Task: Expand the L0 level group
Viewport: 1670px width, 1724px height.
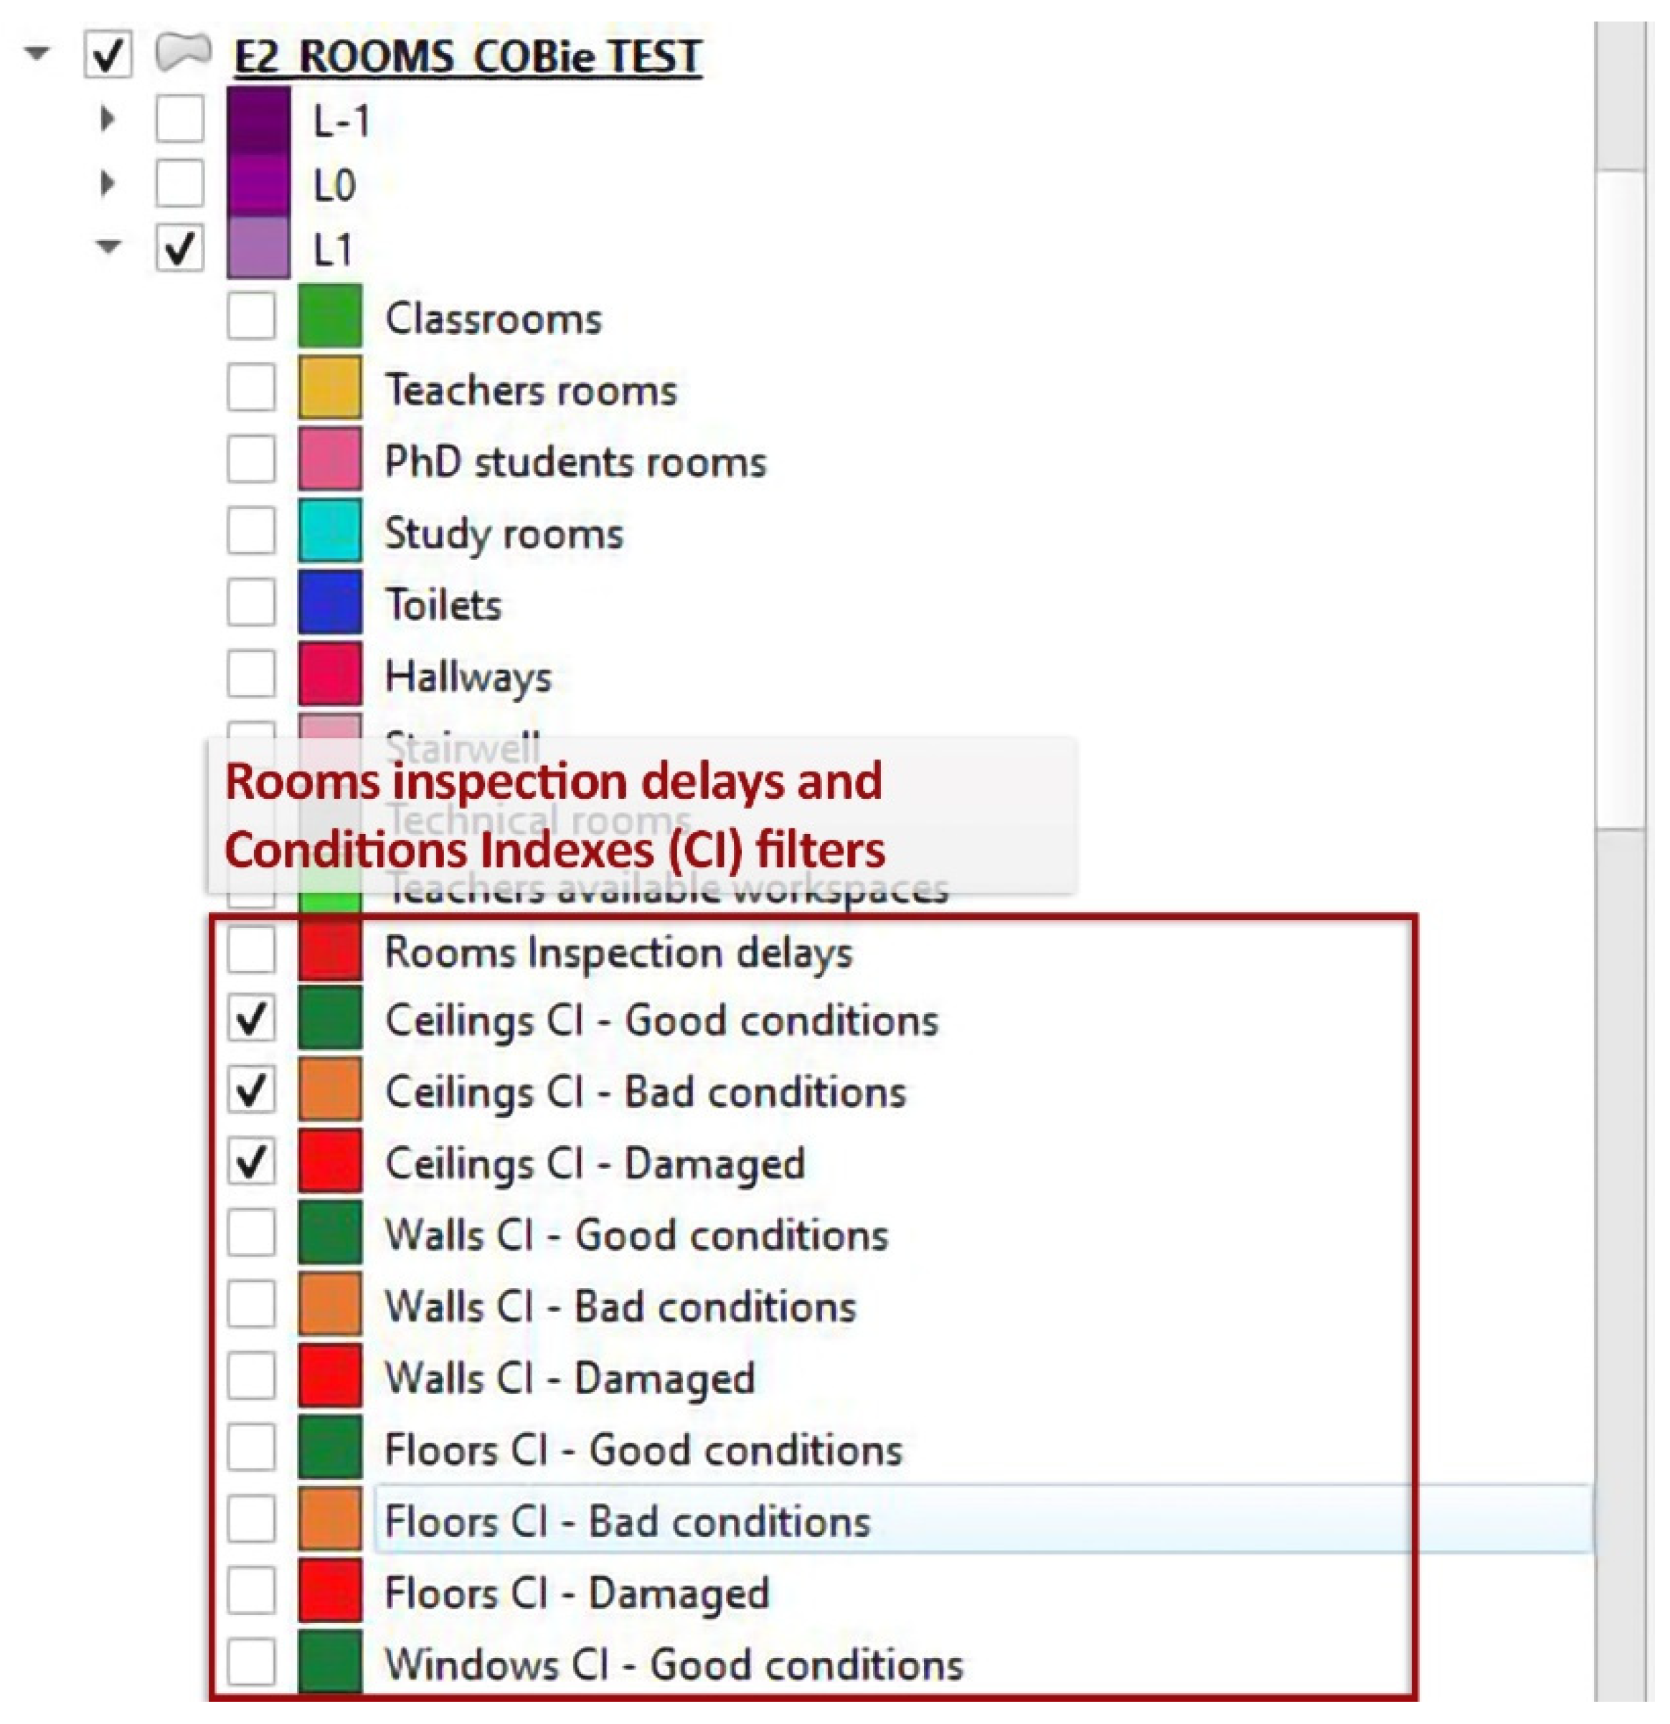Action: (x=108, y=183)
